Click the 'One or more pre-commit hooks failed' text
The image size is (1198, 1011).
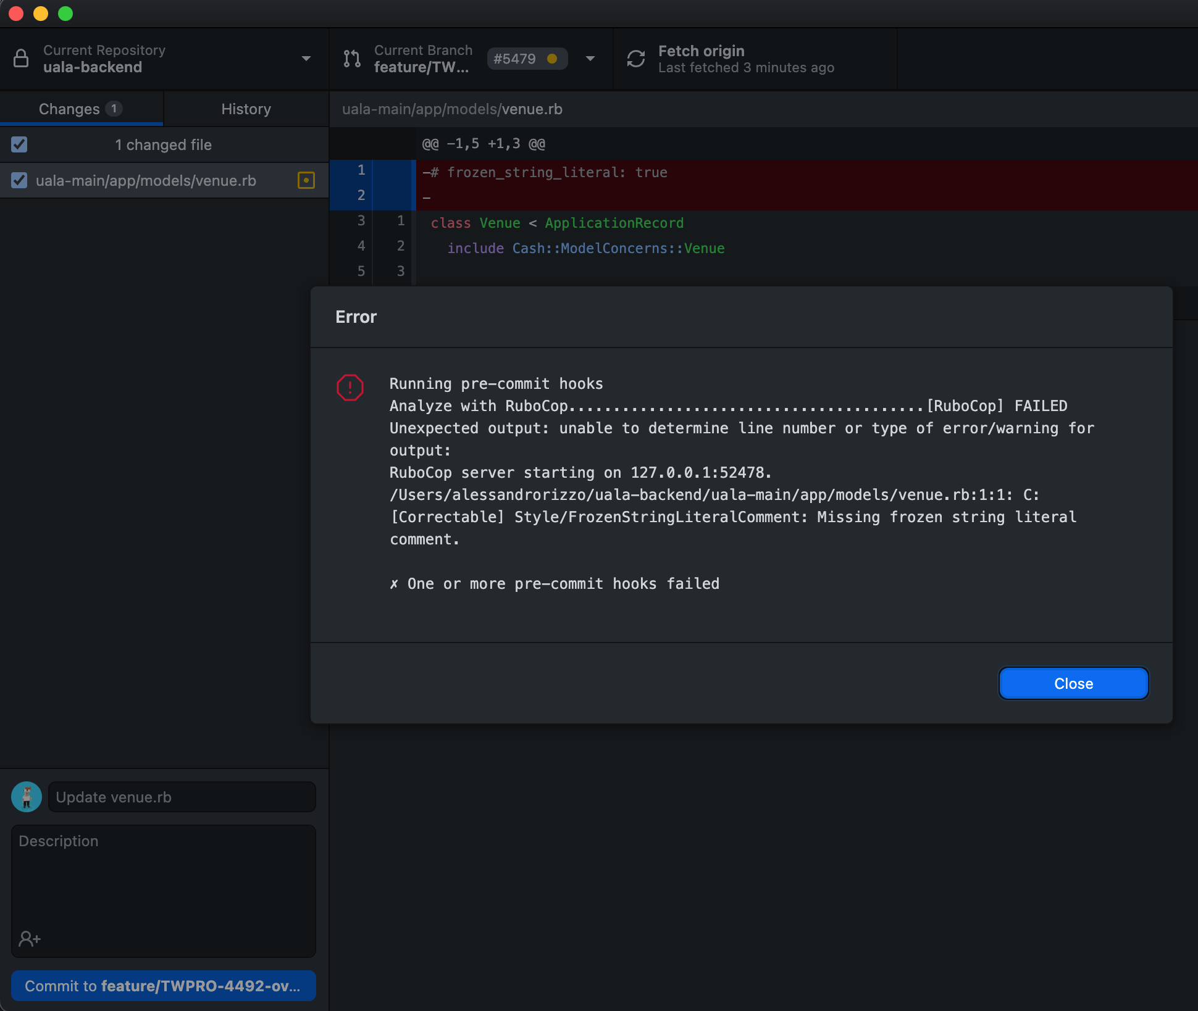(563, 583)
